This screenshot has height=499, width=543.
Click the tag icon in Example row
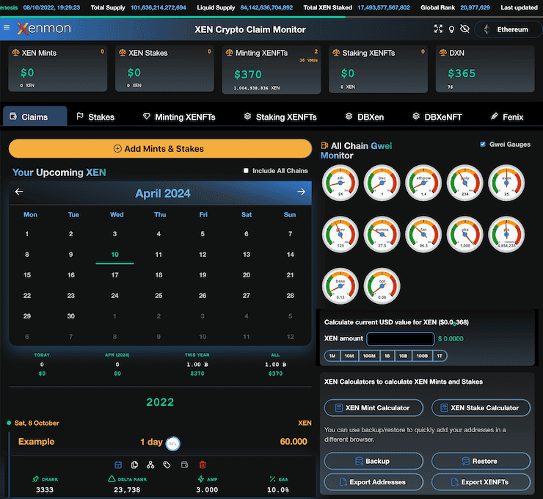pos(167,465)
